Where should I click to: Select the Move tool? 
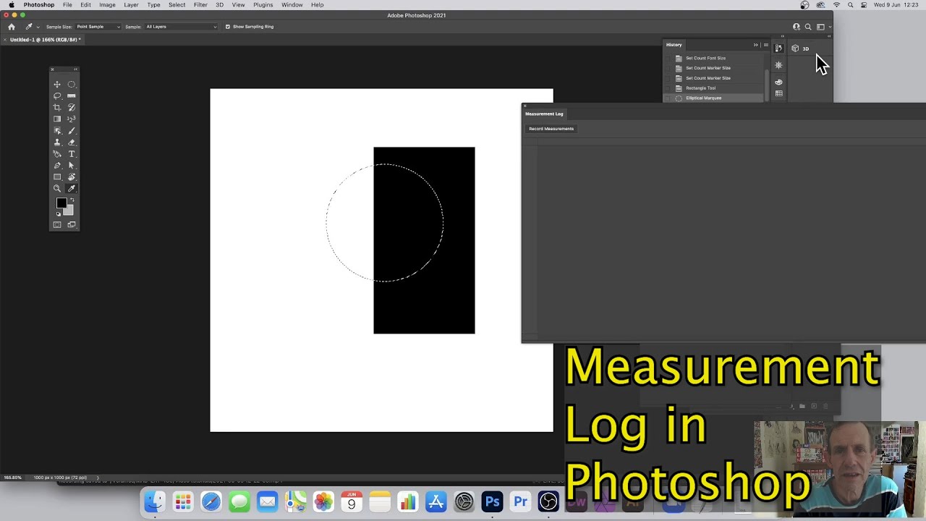click(57, 85)
